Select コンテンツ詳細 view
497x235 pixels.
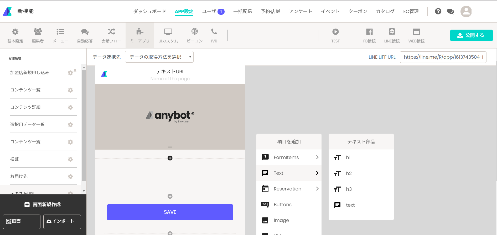[x=25, y=107]
